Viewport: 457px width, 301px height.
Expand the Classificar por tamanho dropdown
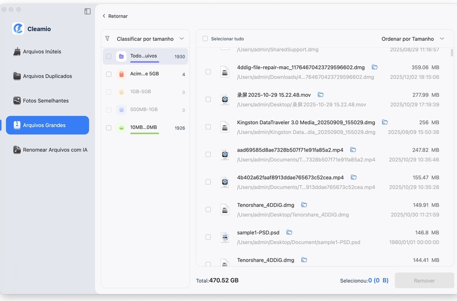(182, 39)
